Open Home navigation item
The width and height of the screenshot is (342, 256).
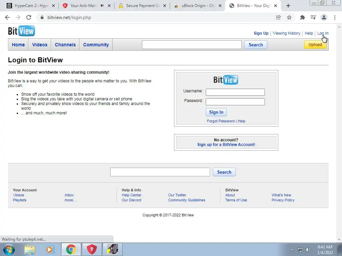(18, 45)
